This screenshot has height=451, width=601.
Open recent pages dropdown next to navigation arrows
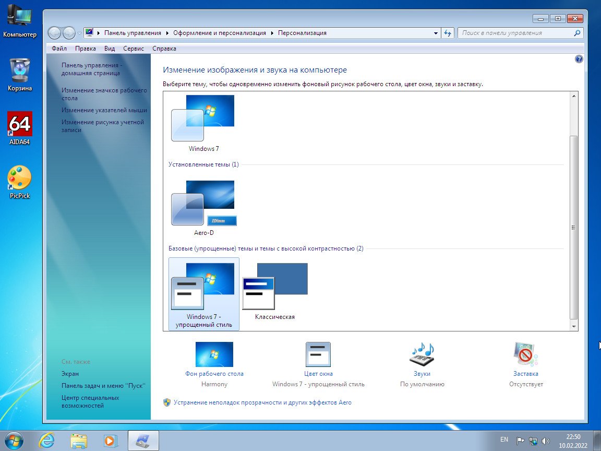[79, 33]
